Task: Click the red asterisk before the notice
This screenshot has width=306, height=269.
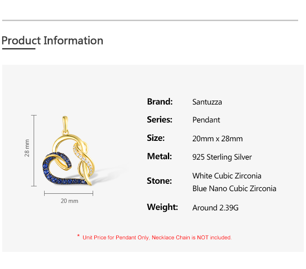Action: [x=78, y=237]
